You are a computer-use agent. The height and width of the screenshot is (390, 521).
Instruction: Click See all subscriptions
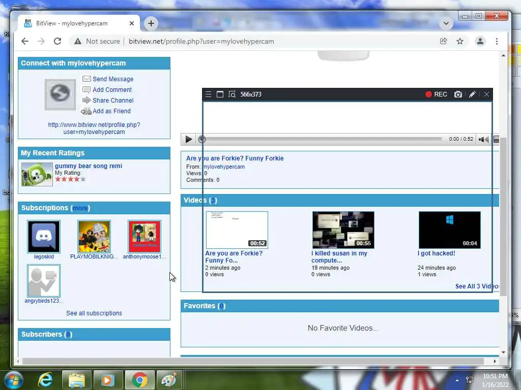coord(94,313)
